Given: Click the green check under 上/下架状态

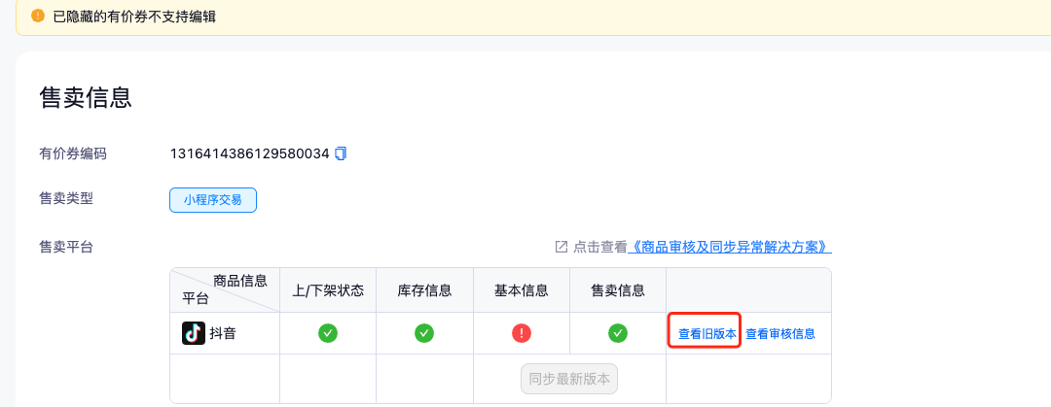Looking at the screenshot, I should 328,333.
